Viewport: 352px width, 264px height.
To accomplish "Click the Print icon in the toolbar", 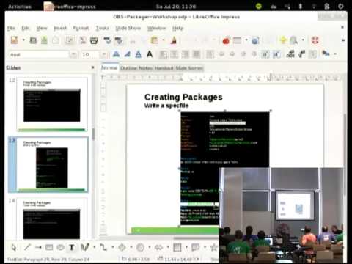I will coord(94,40).
